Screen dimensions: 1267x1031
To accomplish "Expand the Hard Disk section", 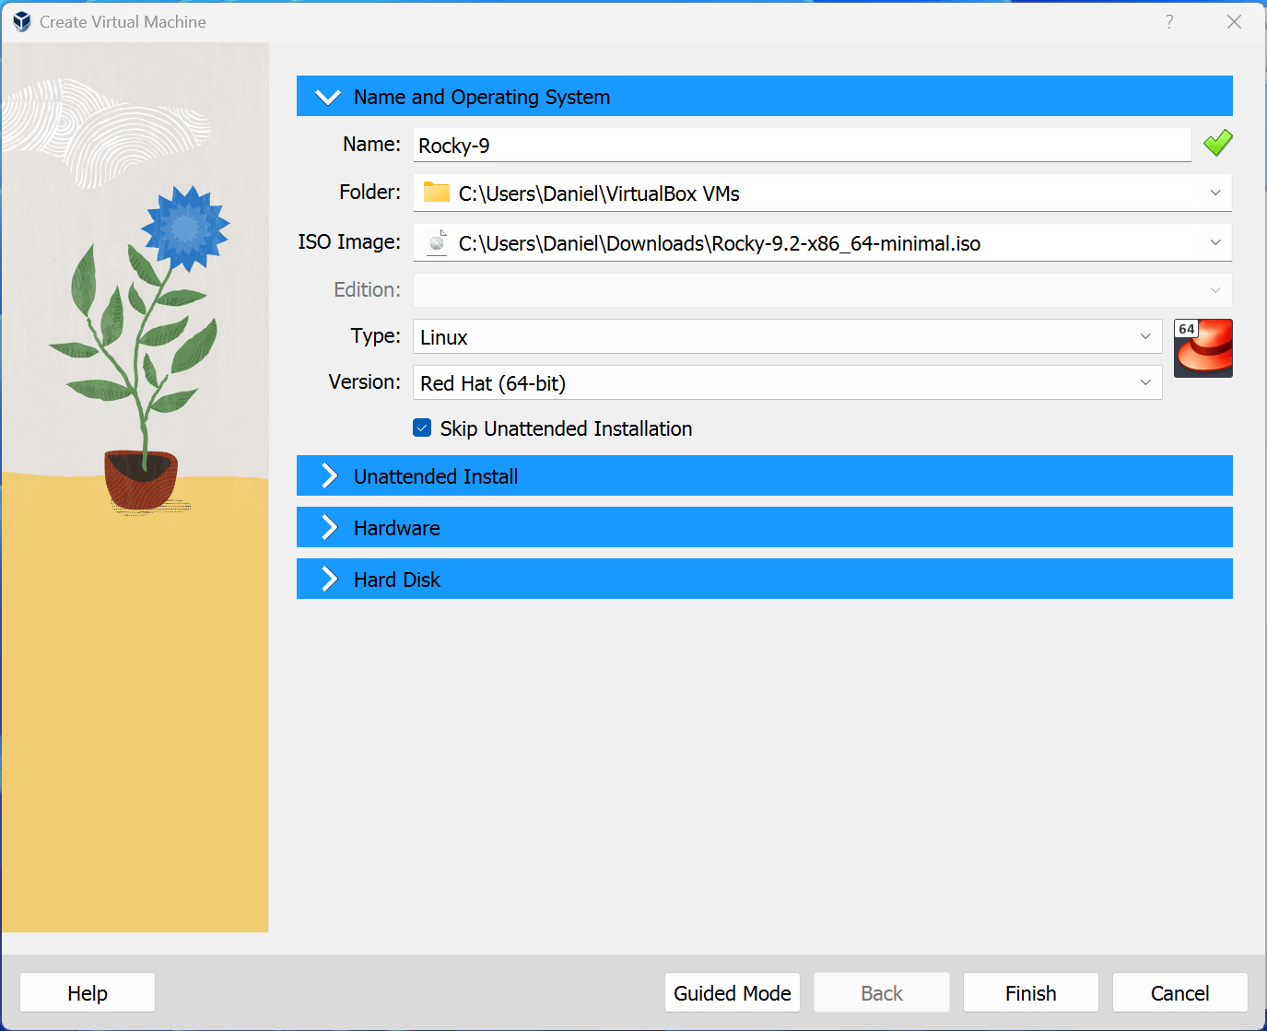I will (x=764, y=579).
